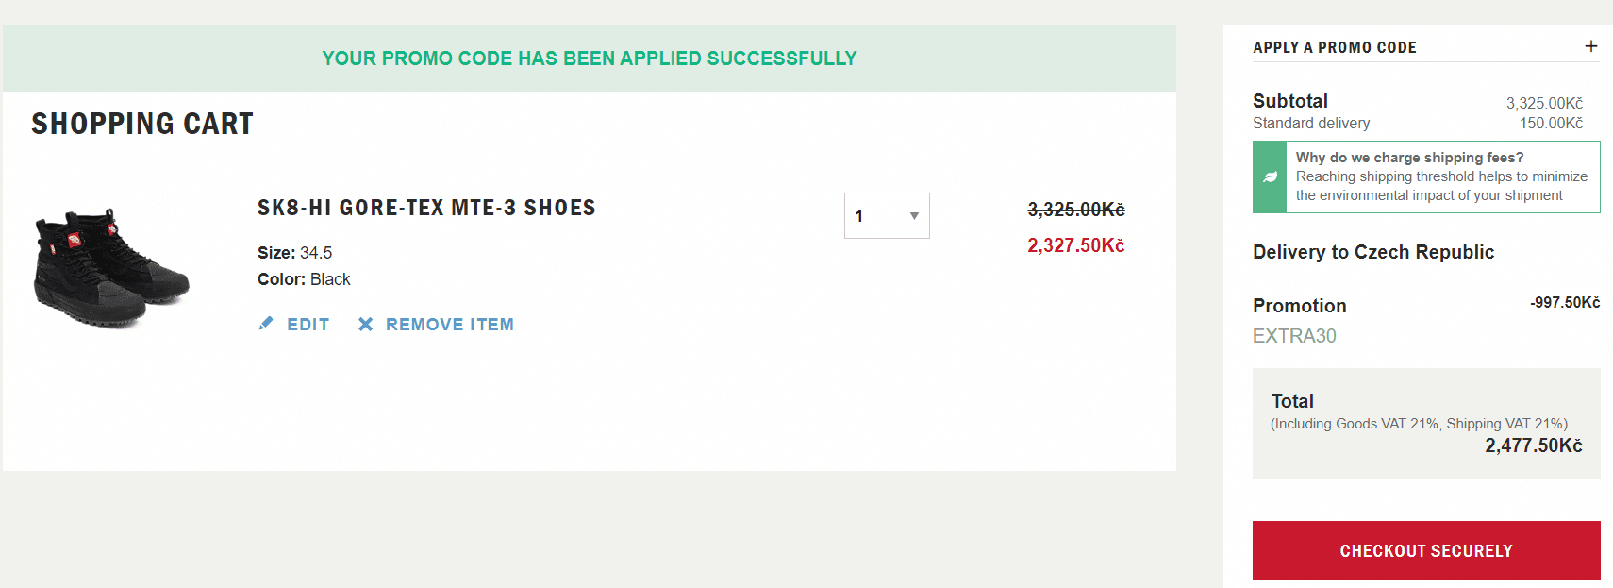The height and width of the screenshot is (588, 1613).
Task: Click the Checkout Securely button
Action: point(1425,550)
